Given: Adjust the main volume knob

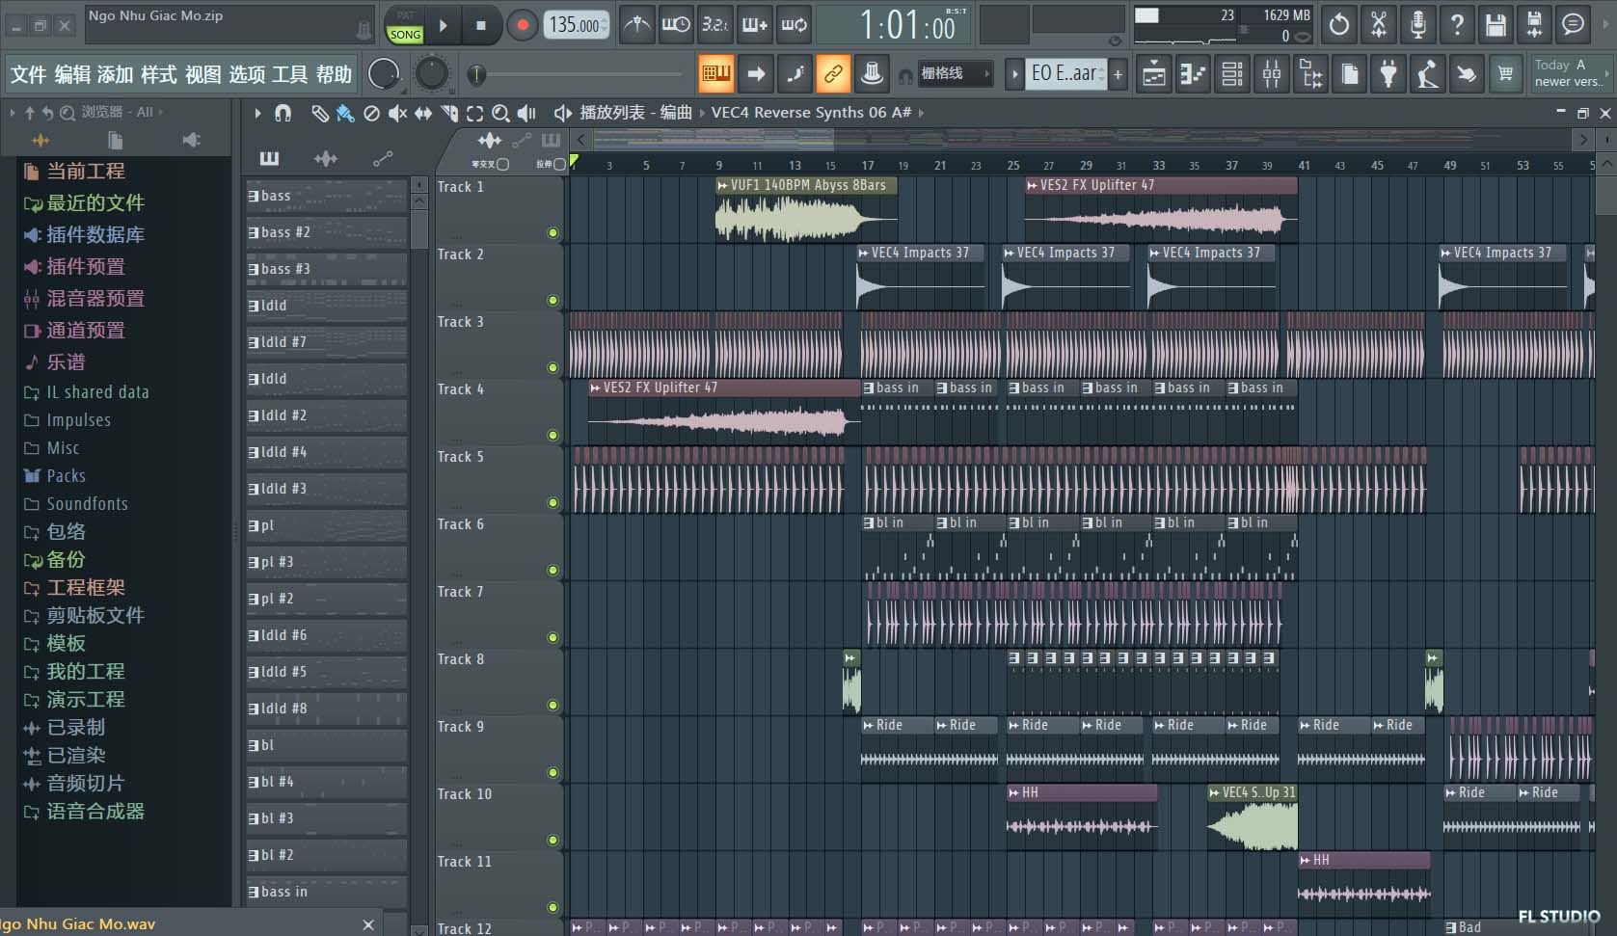Looking at the screenshot, I should 384,73.
